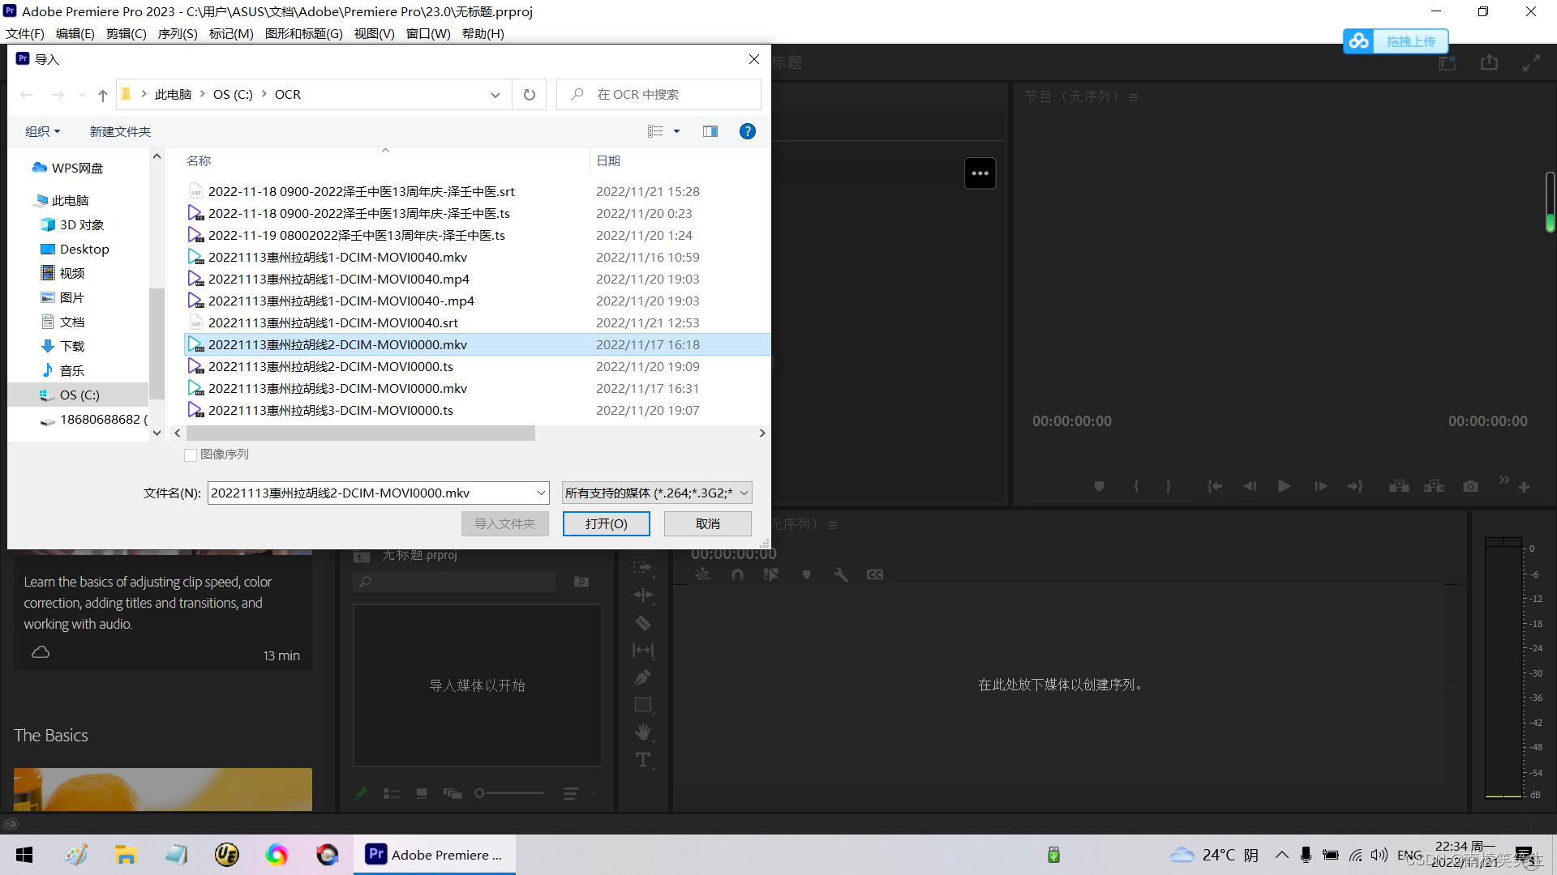Select the Rectangle tool
Viewport: 1557px width, 875px height.
[643, 705]
